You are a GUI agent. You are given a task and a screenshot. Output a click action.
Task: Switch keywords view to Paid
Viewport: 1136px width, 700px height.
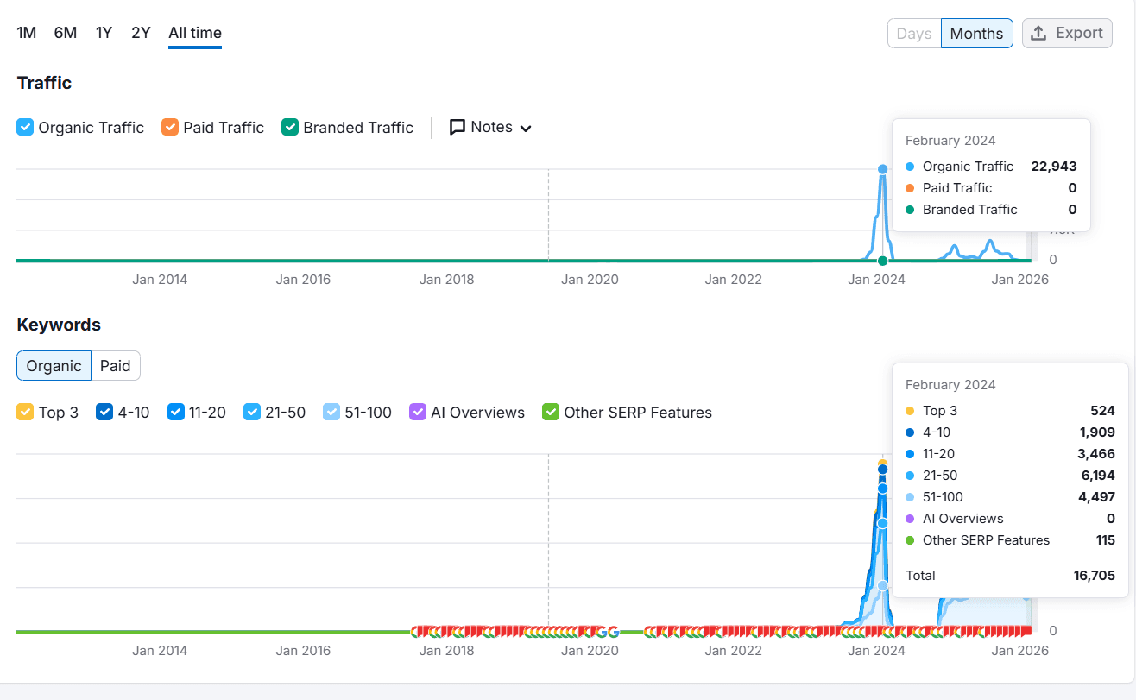tap(115, 365)
